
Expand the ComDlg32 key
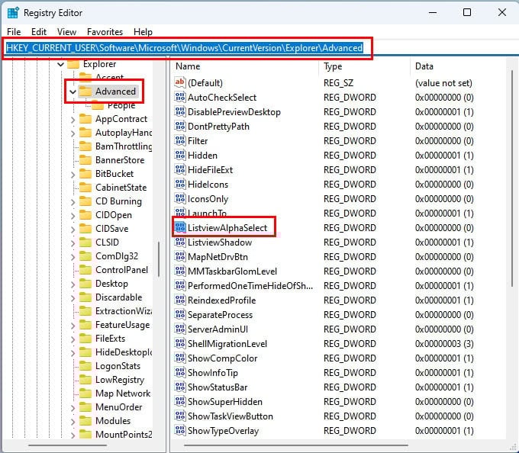pos(73,256)
